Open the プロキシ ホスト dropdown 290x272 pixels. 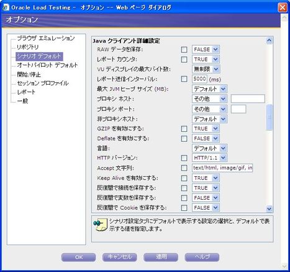[209, 99]
